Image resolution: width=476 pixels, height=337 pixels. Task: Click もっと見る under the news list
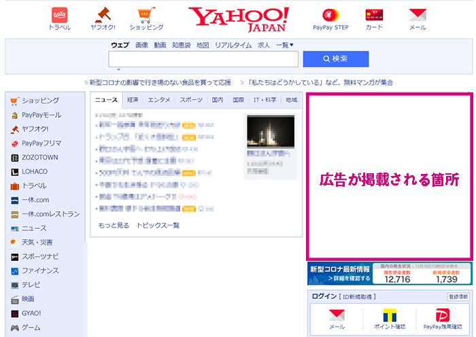pyautogui.click(x=114, y=226)
